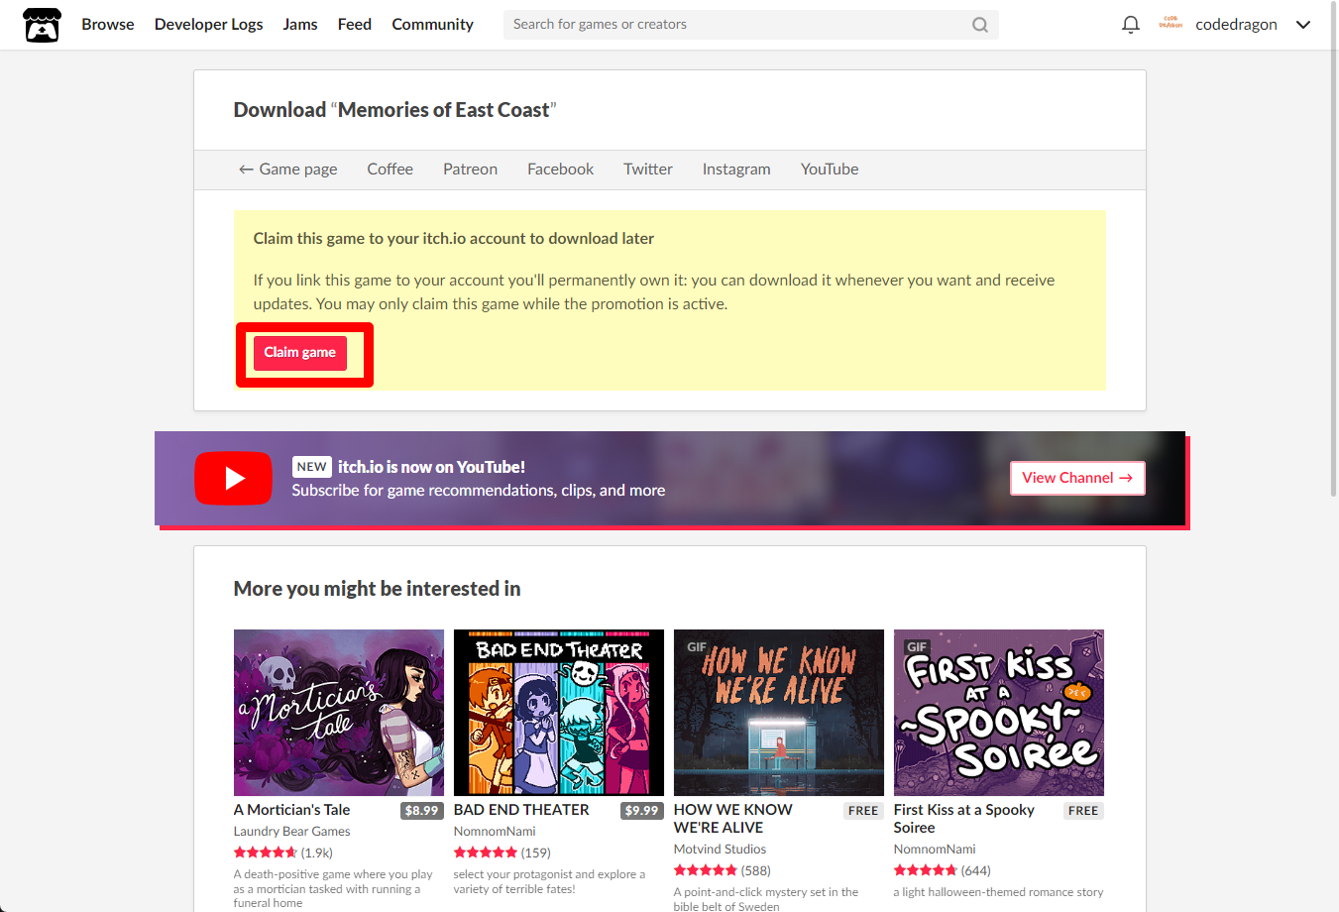The height and width of the screenshot is (912, 1339).
Task: Open A Mortician's Tale cover thumbnail
Action: pyautogui.click(x=339, y=713)
